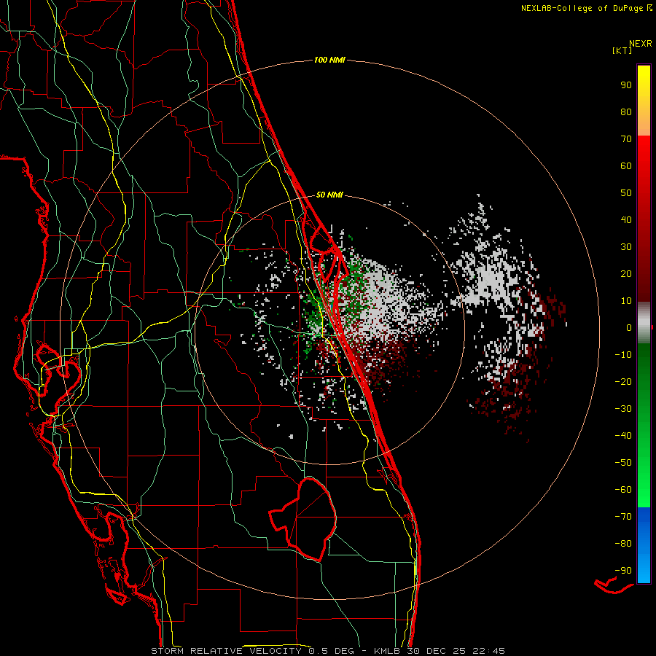This screenshot has width=656, height=656.
Task: Click the 10 value on the velocity scale
Action: point(626,301)
